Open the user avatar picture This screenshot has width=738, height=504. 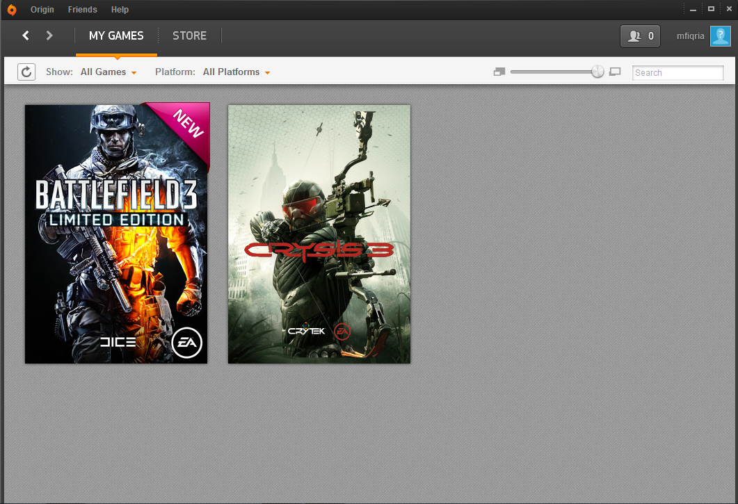pyautogui.click(x=720, y=35)
